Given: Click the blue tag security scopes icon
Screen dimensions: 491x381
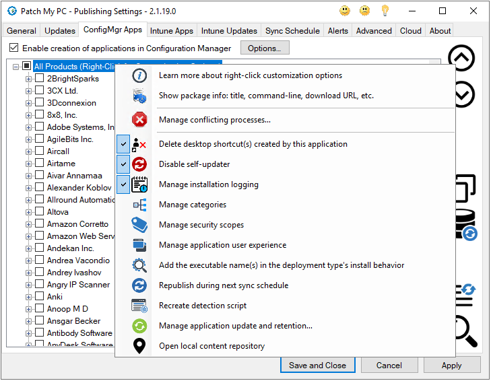Looking at the screenshot, I should [139, 225].
